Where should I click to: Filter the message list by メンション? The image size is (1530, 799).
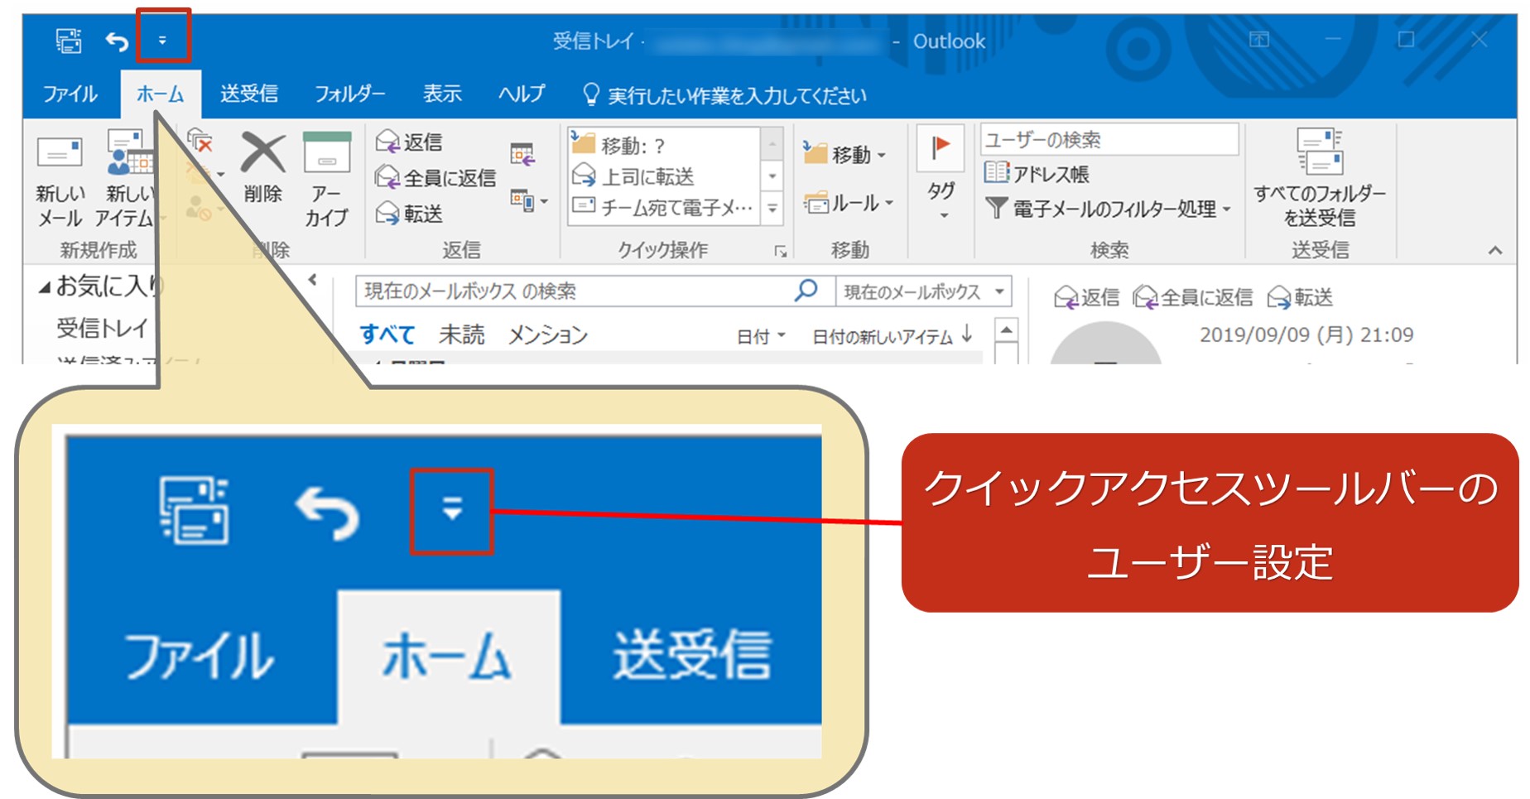click(x=547, y=335)
